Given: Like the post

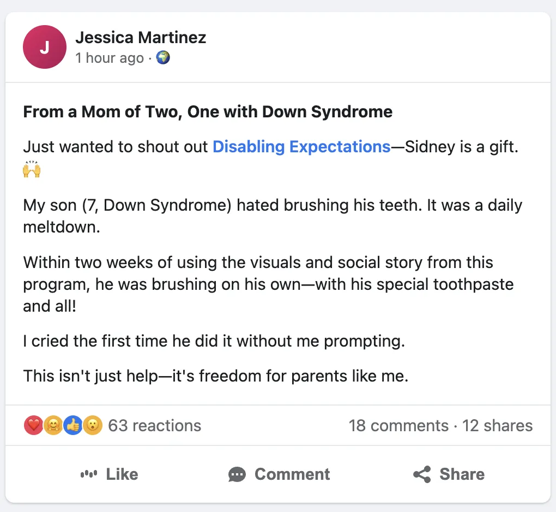Looking at the screenshot, I should [x=109, y=474].
